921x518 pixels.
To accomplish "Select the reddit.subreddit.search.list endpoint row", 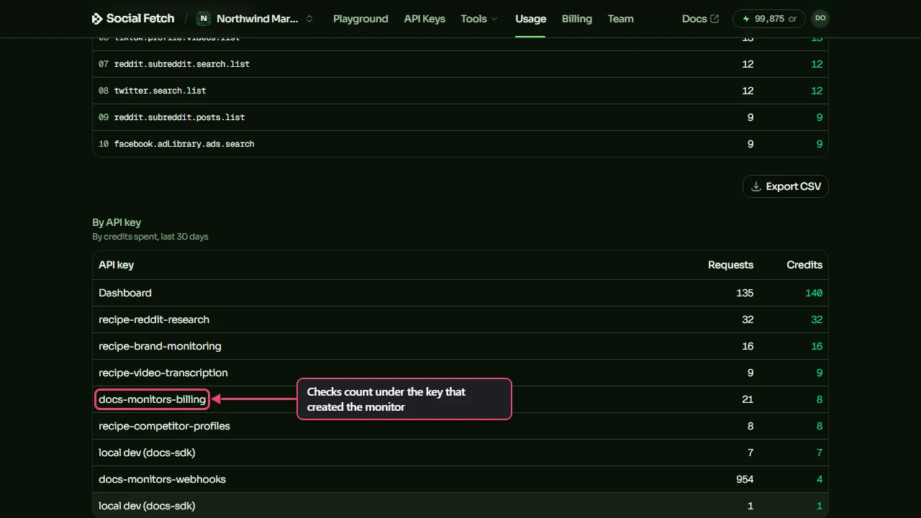I will [460, 64].
